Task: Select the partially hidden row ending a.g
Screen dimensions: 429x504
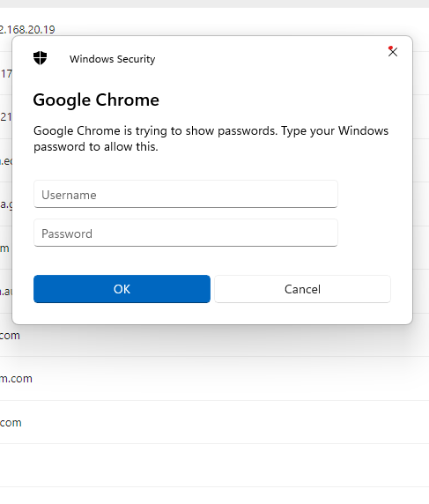Action: click(x=6, y=204)
